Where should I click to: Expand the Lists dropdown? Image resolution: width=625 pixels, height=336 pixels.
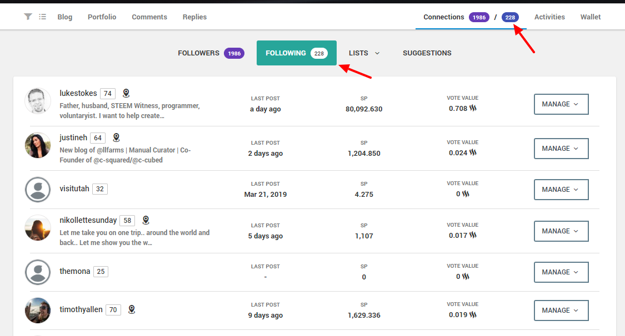coord(364,53)
